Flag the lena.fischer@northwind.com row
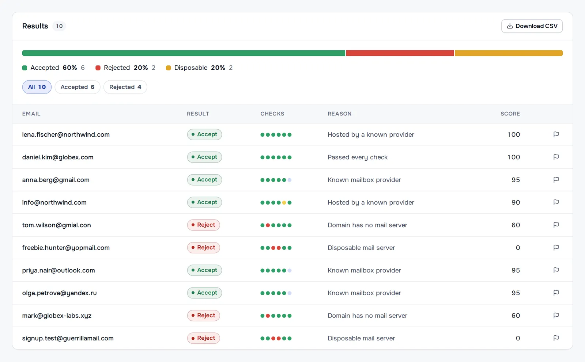This screenshot has width=585, height=362. coord(556,134)
